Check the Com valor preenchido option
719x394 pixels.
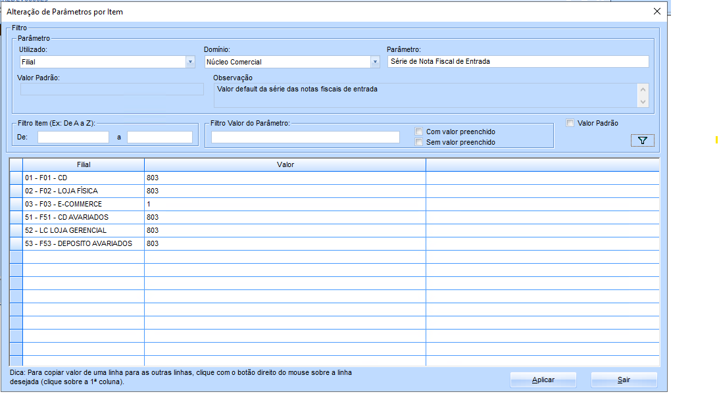click(x=419, y=132)
